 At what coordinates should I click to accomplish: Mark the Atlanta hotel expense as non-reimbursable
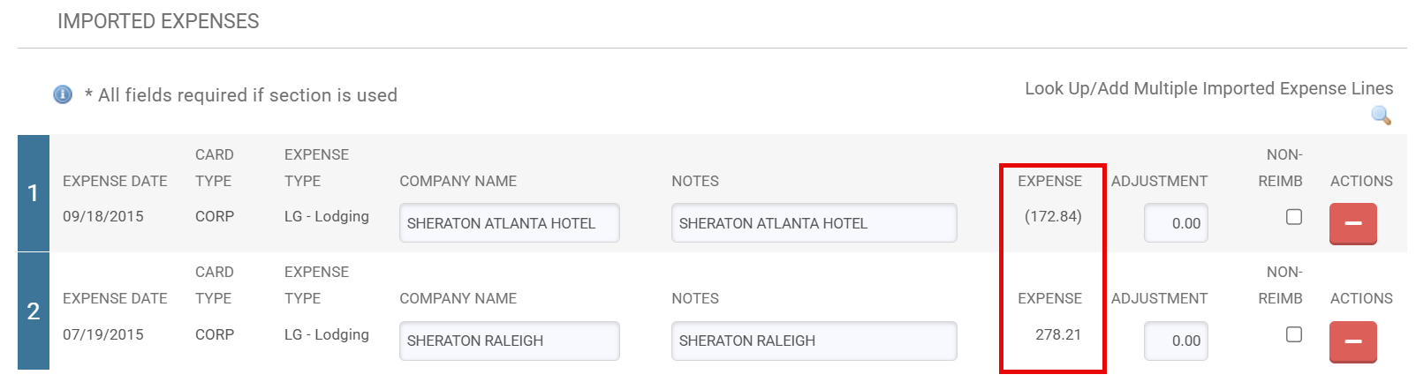click(x=1294, y=217)
